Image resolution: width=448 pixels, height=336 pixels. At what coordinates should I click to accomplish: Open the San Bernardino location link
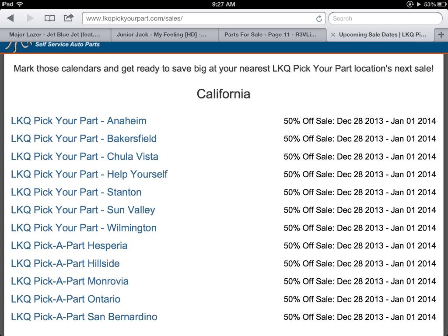(84, 317)
